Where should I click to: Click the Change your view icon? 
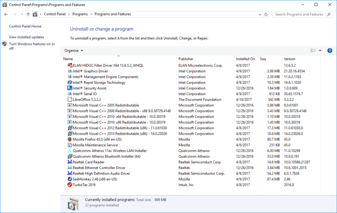[x=313, y=50]
